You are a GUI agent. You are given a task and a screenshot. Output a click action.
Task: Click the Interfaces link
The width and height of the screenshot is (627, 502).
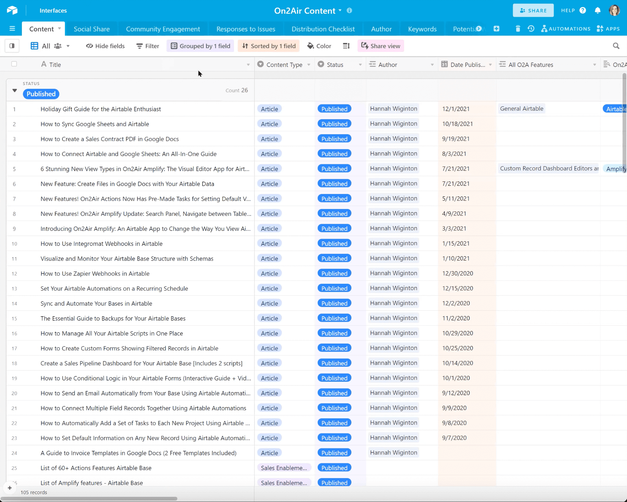(53, 10)
